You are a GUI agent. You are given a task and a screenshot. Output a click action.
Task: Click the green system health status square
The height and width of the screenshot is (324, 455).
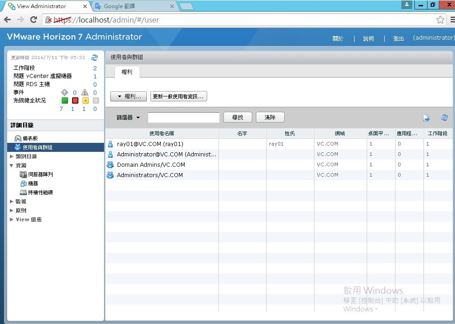65,100
